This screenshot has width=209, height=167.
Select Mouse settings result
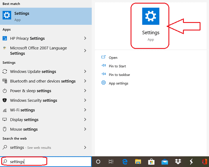pyautogui.click(x=46, y=129)
